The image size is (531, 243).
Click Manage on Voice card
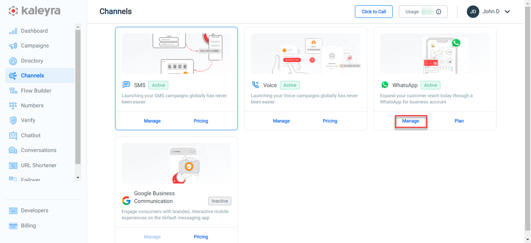[x=281, y=121]
